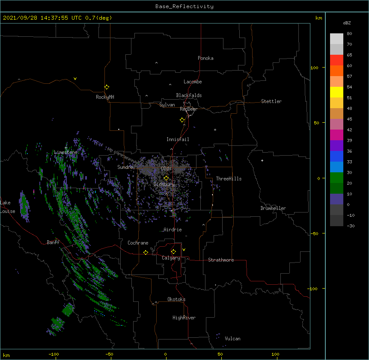Image resolution: width=369 pixels, height=360 pixels.
Task: Select the yellow 54 dBZ legend swatch
Action: [336, 92]
